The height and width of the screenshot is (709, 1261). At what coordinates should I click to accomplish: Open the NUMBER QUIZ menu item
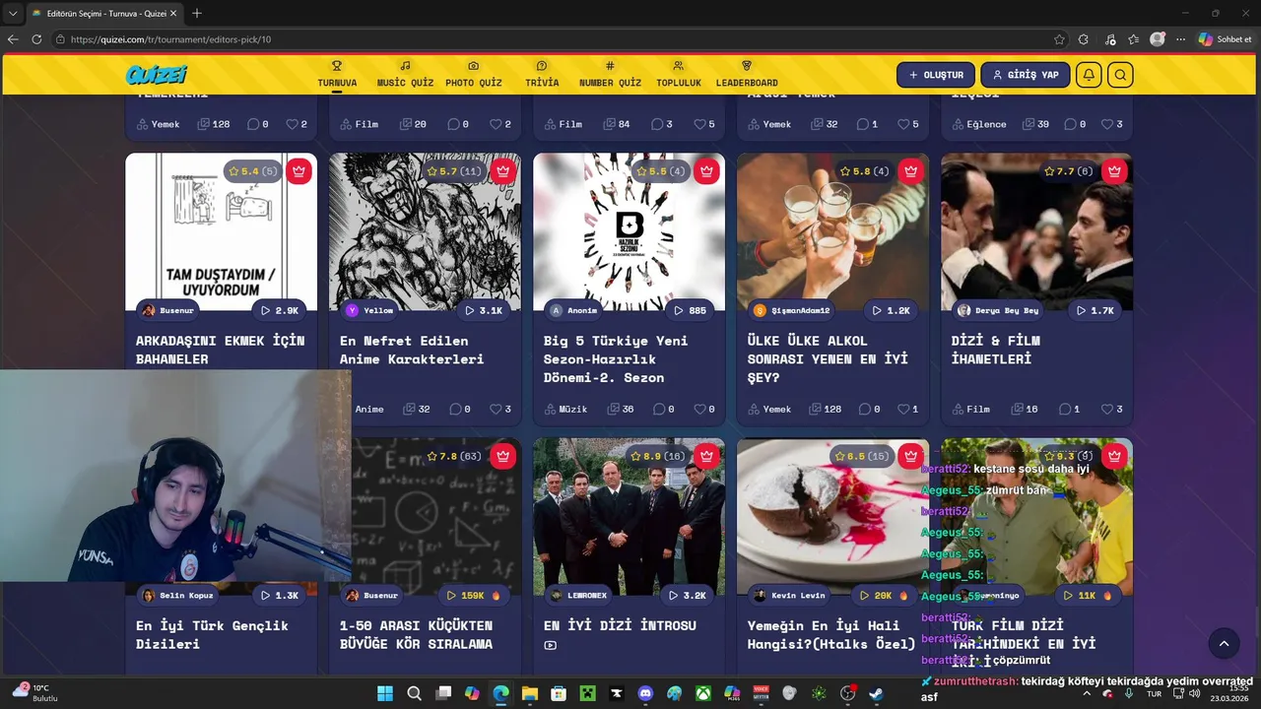[610, 75]
